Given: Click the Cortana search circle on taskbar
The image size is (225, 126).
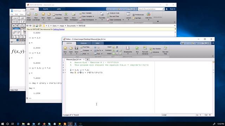Looking at the screenshot, I should click(x=8, y=124).
